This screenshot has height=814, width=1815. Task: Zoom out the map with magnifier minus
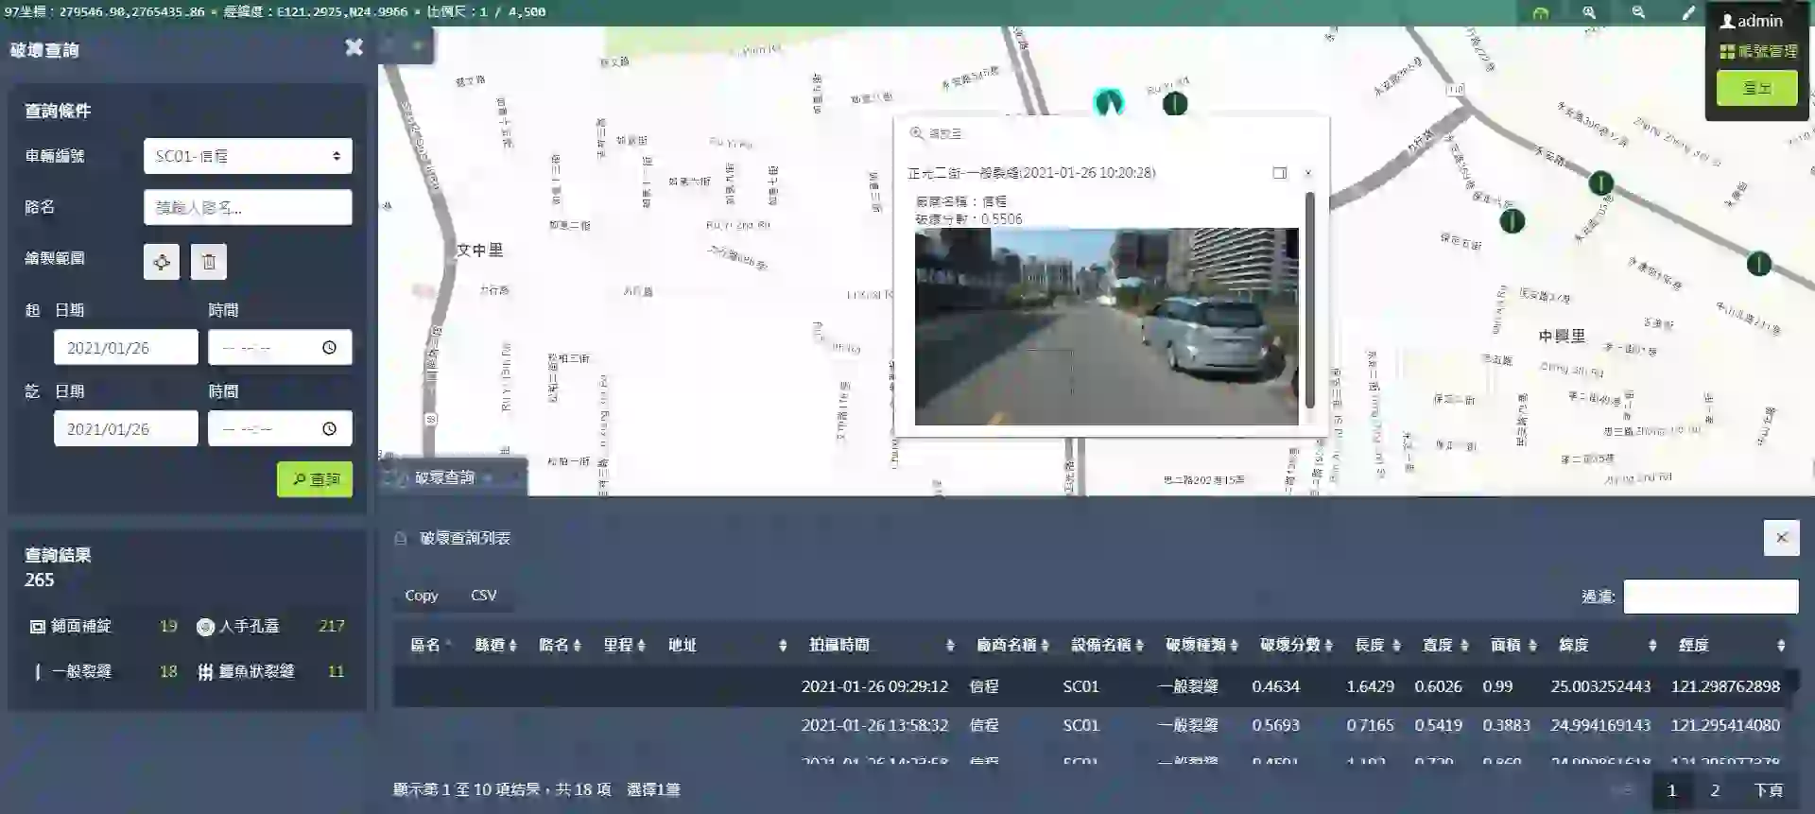pos(1638,12)
